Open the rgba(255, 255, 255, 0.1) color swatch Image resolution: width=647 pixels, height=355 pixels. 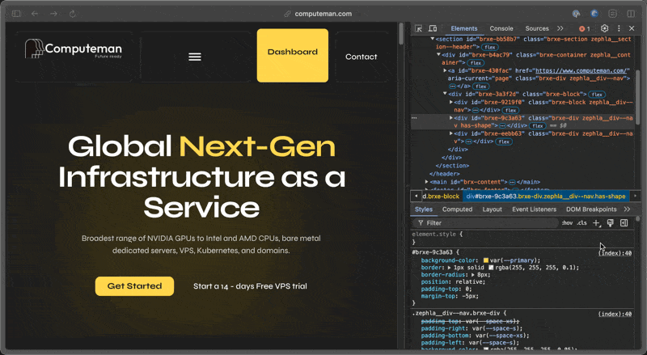click(x=491, y=268)
